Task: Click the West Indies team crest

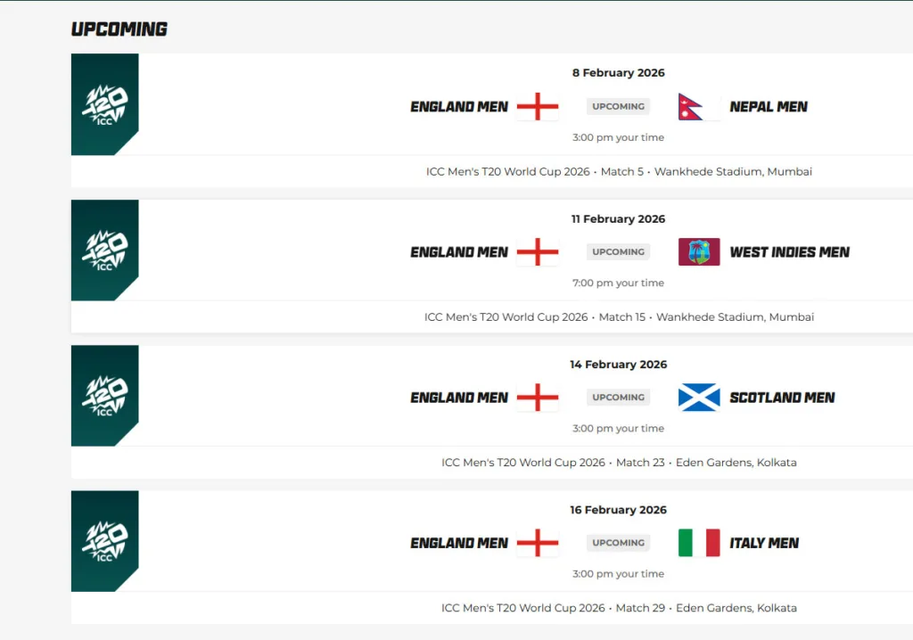Action: [x=699, y=252]
